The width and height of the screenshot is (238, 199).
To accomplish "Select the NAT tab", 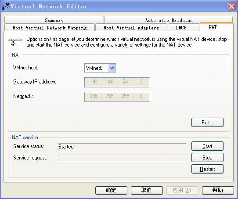I will 216,27.
